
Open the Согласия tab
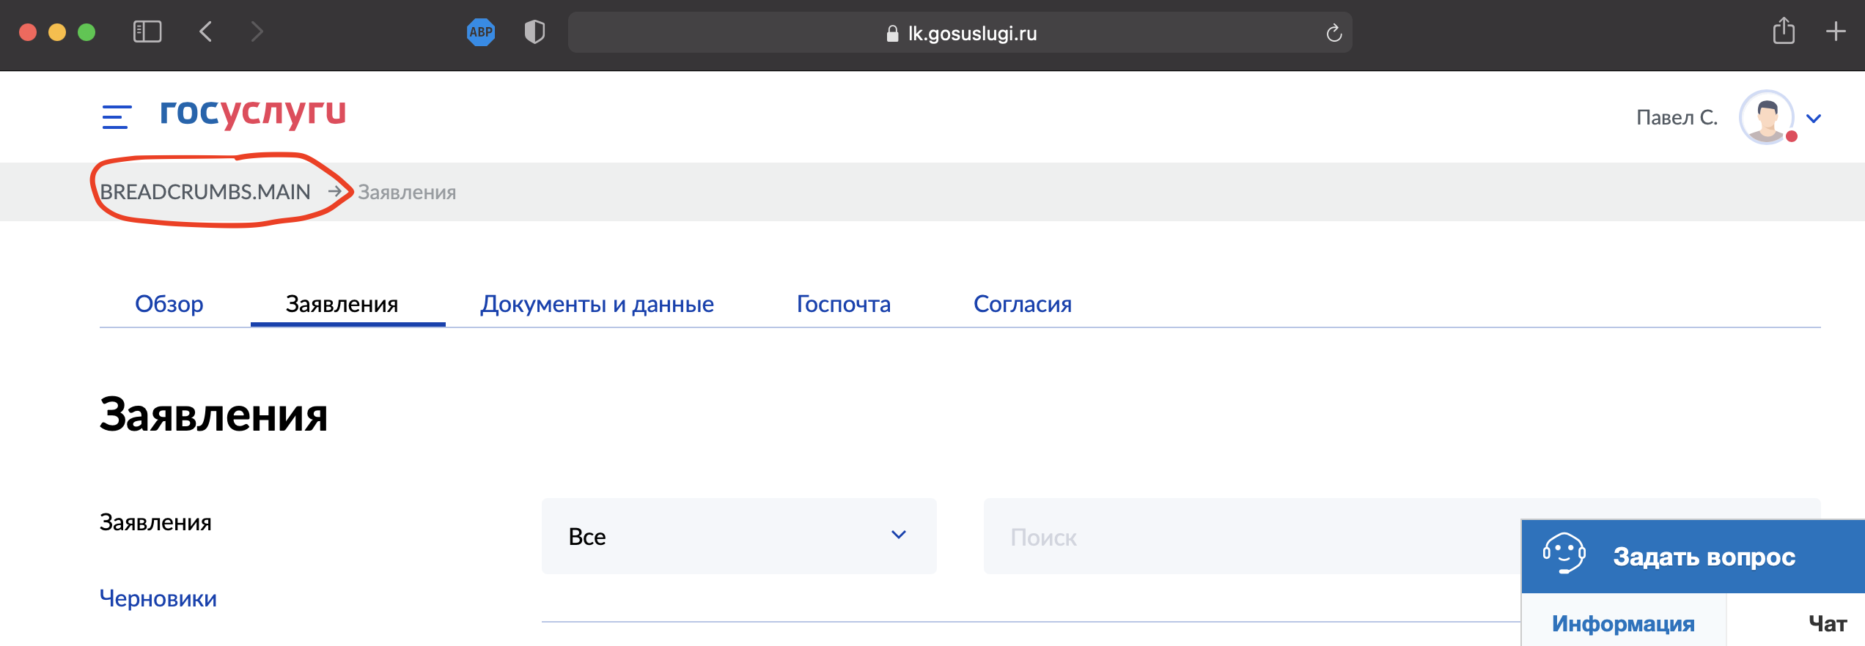(x=1023, y=304)
